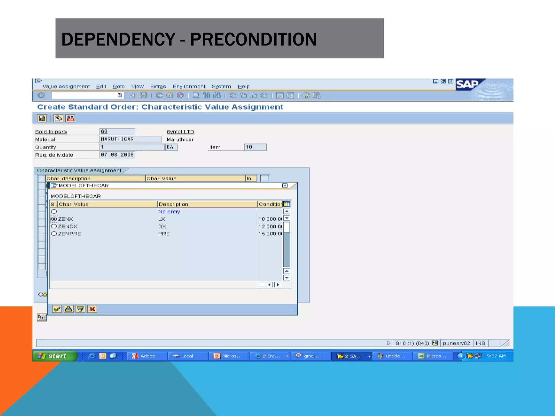Click the popup vertical scrollbar thumb

coord(287,227)
